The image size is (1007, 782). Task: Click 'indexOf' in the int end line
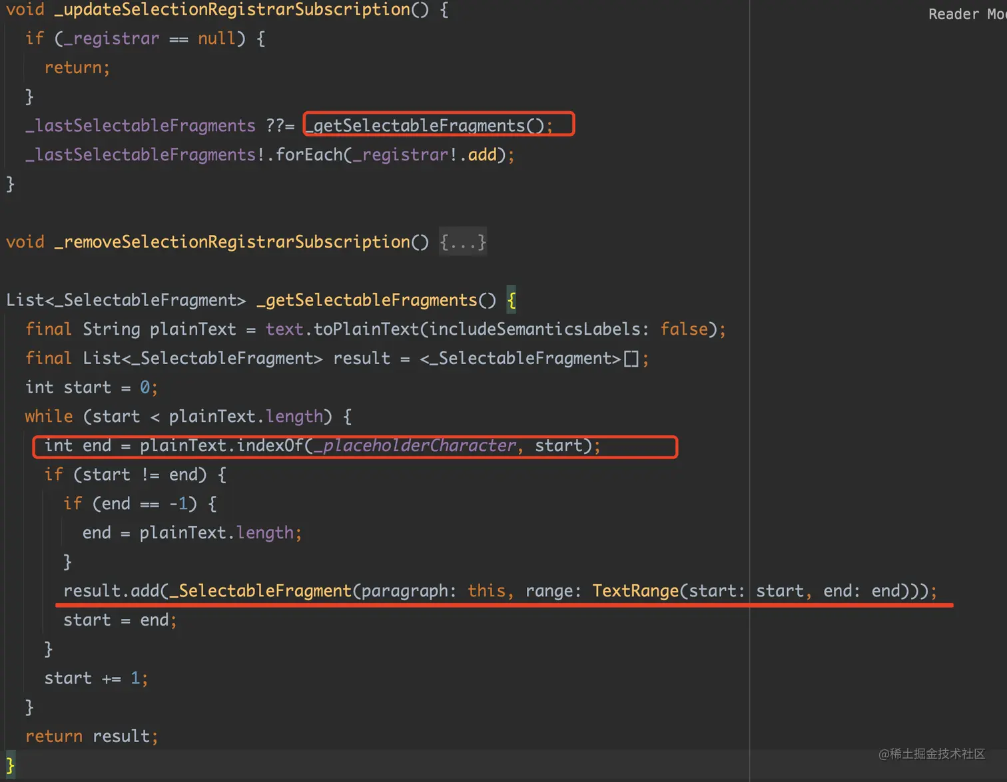pos(270,446)
